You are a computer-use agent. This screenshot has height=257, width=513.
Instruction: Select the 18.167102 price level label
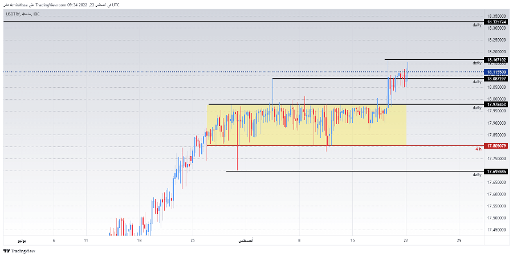pyautogui.click(x=496, y=60)
